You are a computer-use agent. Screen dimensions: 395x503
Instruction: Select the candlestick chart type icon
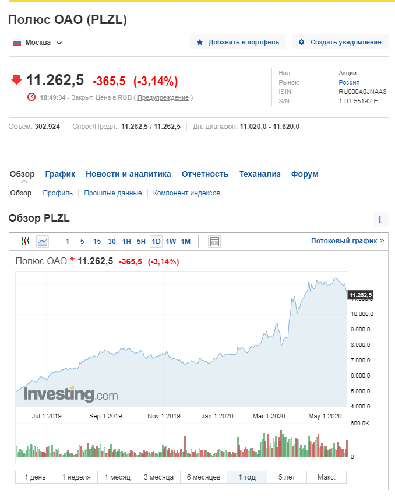[x=25, y=242]
